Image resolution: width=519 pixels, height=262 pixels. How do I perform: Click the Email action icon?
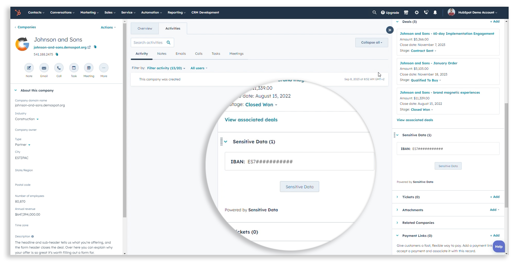(44, 68)
